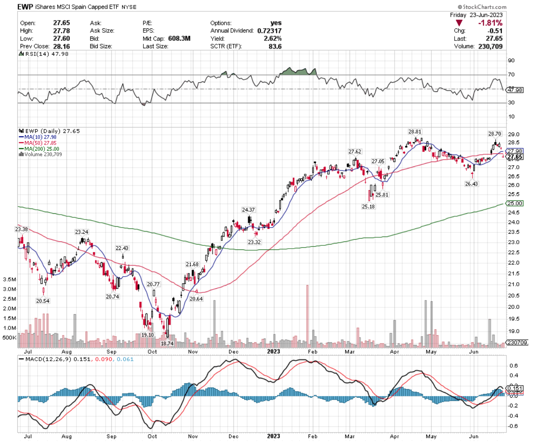
Task: Click the Low value 27.60
Action: [x=61, y=38]
